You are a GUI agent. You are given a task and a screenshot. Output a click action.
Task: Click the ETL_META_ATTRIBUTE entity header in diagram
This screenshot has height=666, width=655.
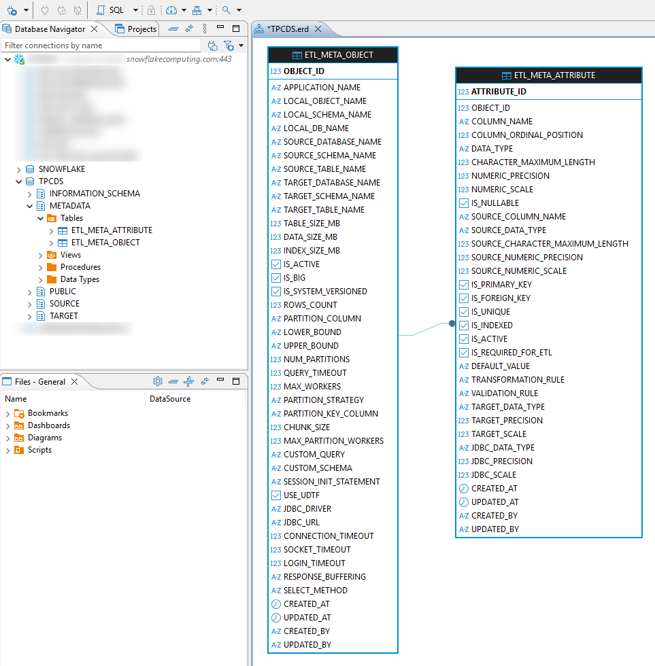(548, 75)
